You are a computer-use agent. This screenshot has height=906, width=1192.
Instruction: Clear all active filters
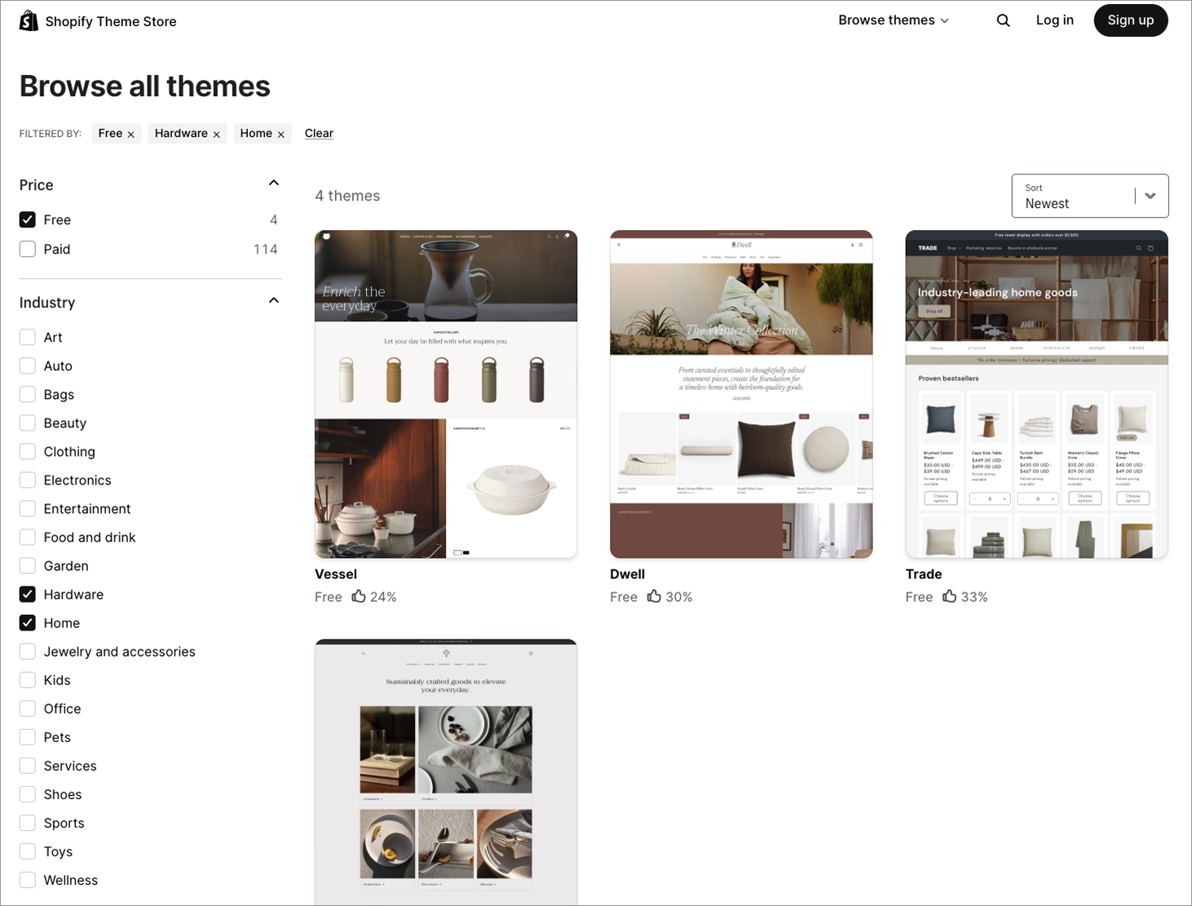coord(319,133)
